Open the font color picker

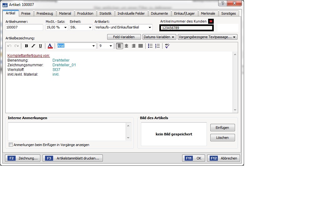50,46
